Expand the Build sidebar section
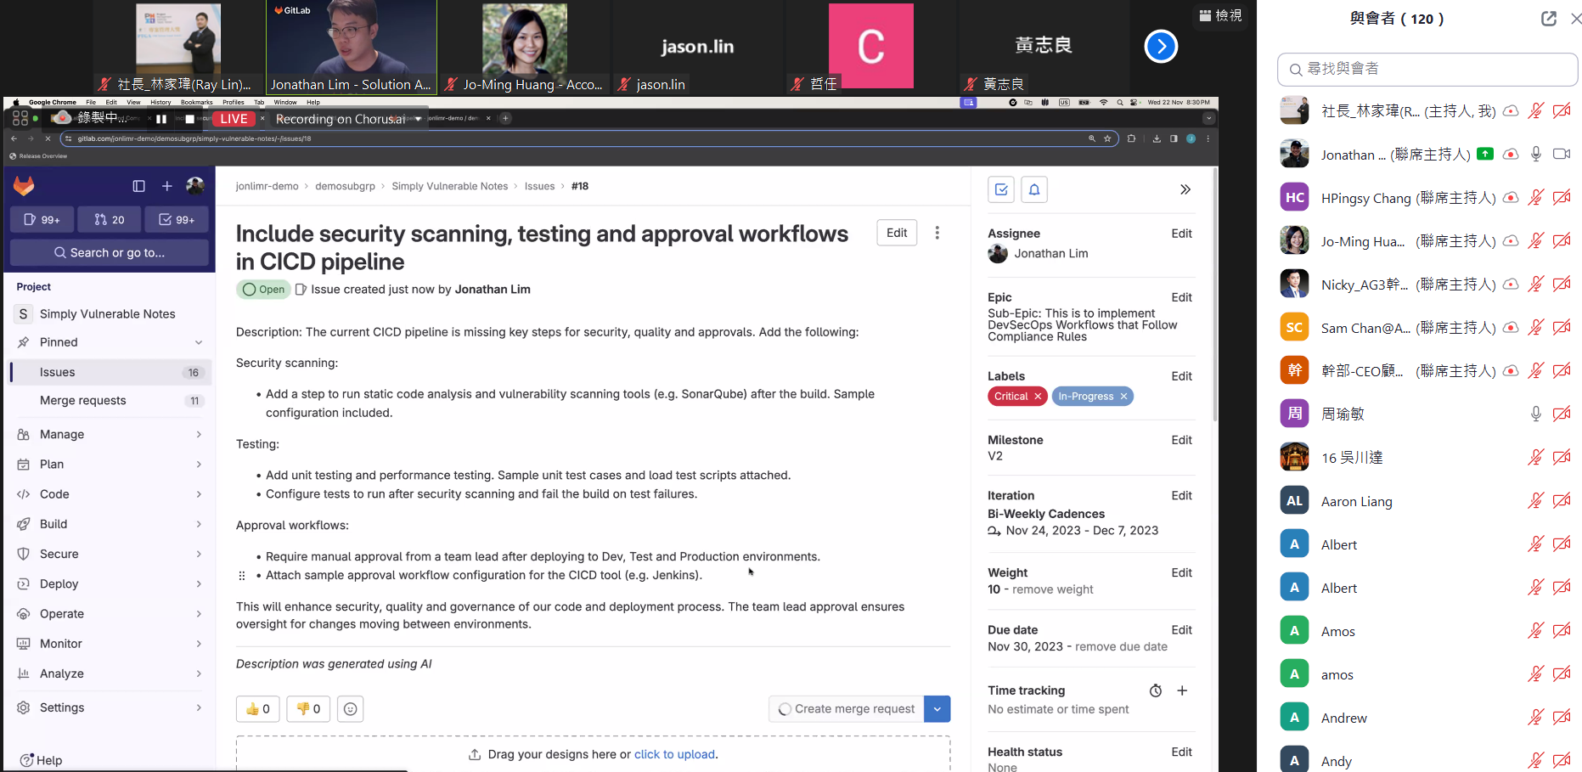The width and height of the screenshot is (1582, 772). [110, 524]
